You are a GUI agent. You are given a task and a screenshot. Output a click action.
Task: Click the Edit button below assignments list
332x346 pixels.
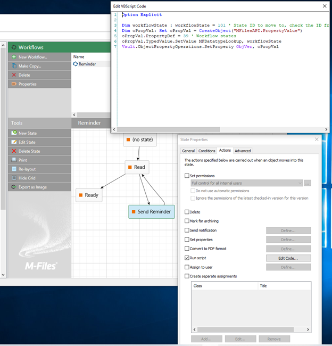click(x=240, y=339)
